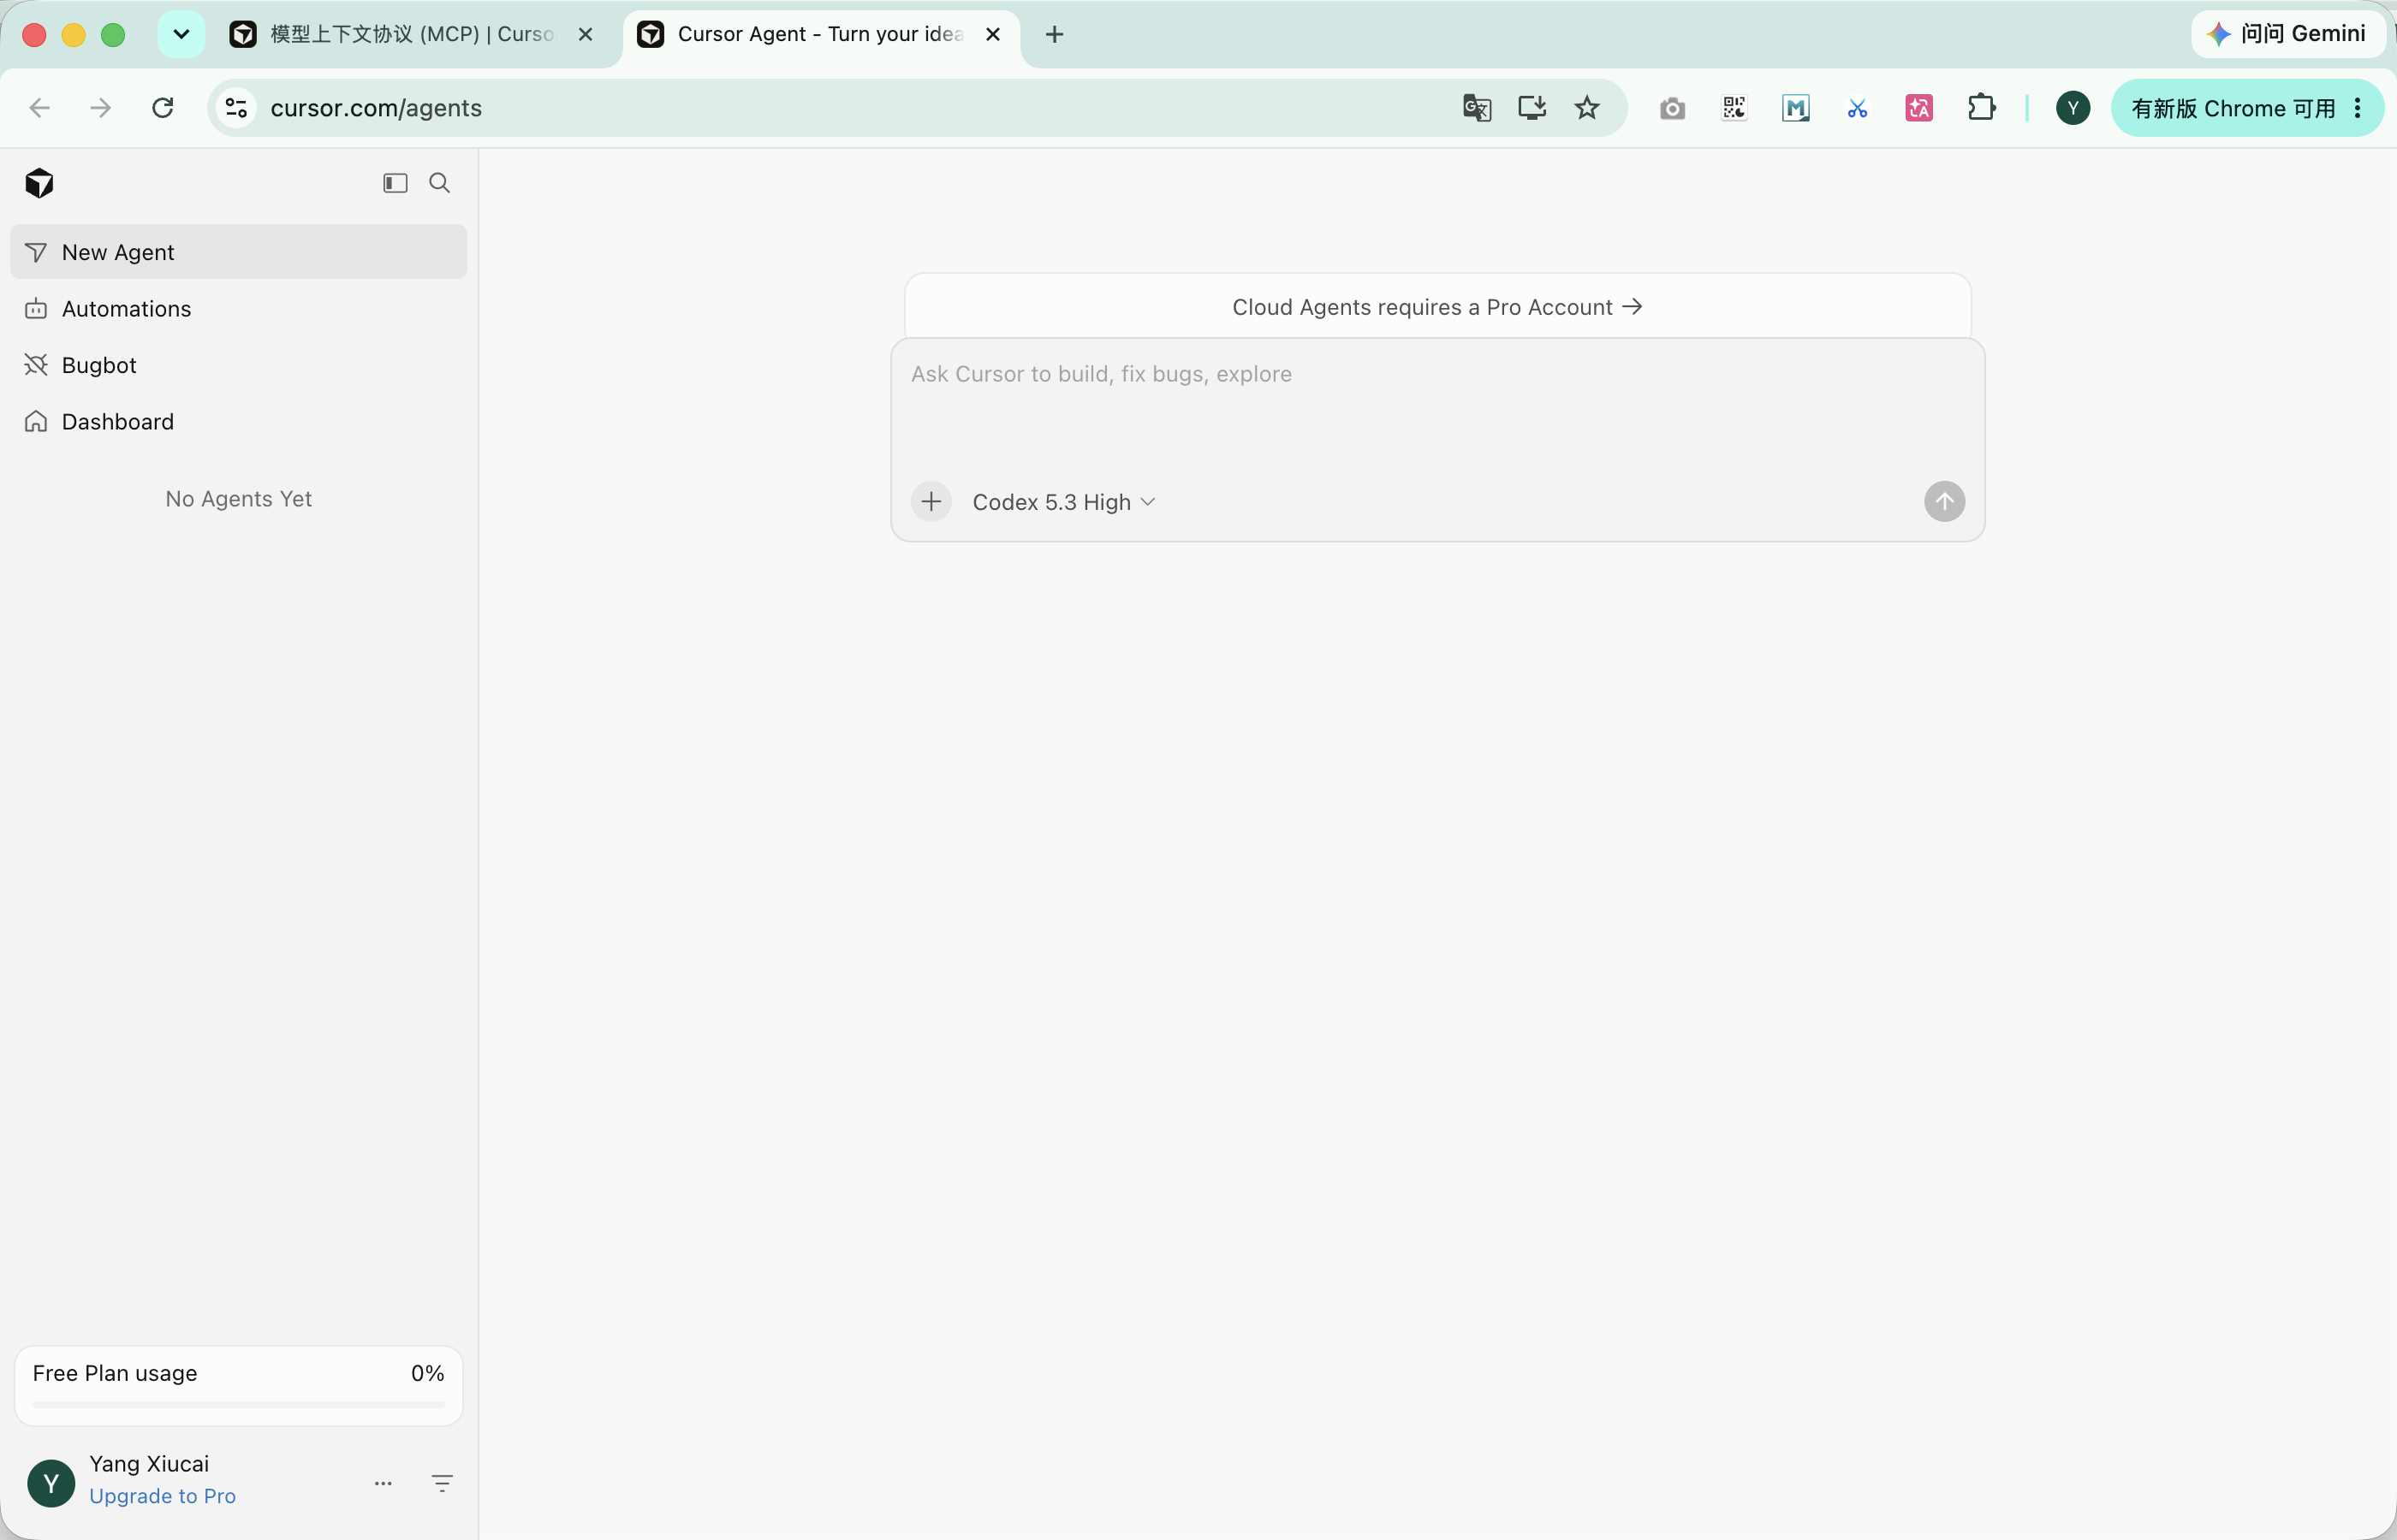Click the send arrow button
2397x1540 pixels.
[x=1944, y=502]
